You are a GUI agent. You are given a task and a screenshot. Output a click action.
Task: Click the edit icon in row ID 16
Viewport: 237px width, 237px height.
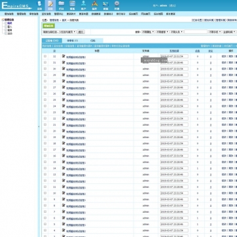tap(64, 156)
